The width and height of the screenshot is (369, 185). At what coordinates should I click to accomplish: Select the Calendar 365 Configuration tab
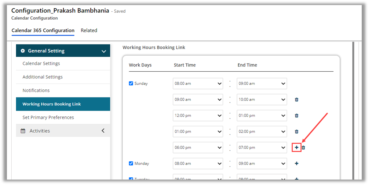click(x=43, y=31)
